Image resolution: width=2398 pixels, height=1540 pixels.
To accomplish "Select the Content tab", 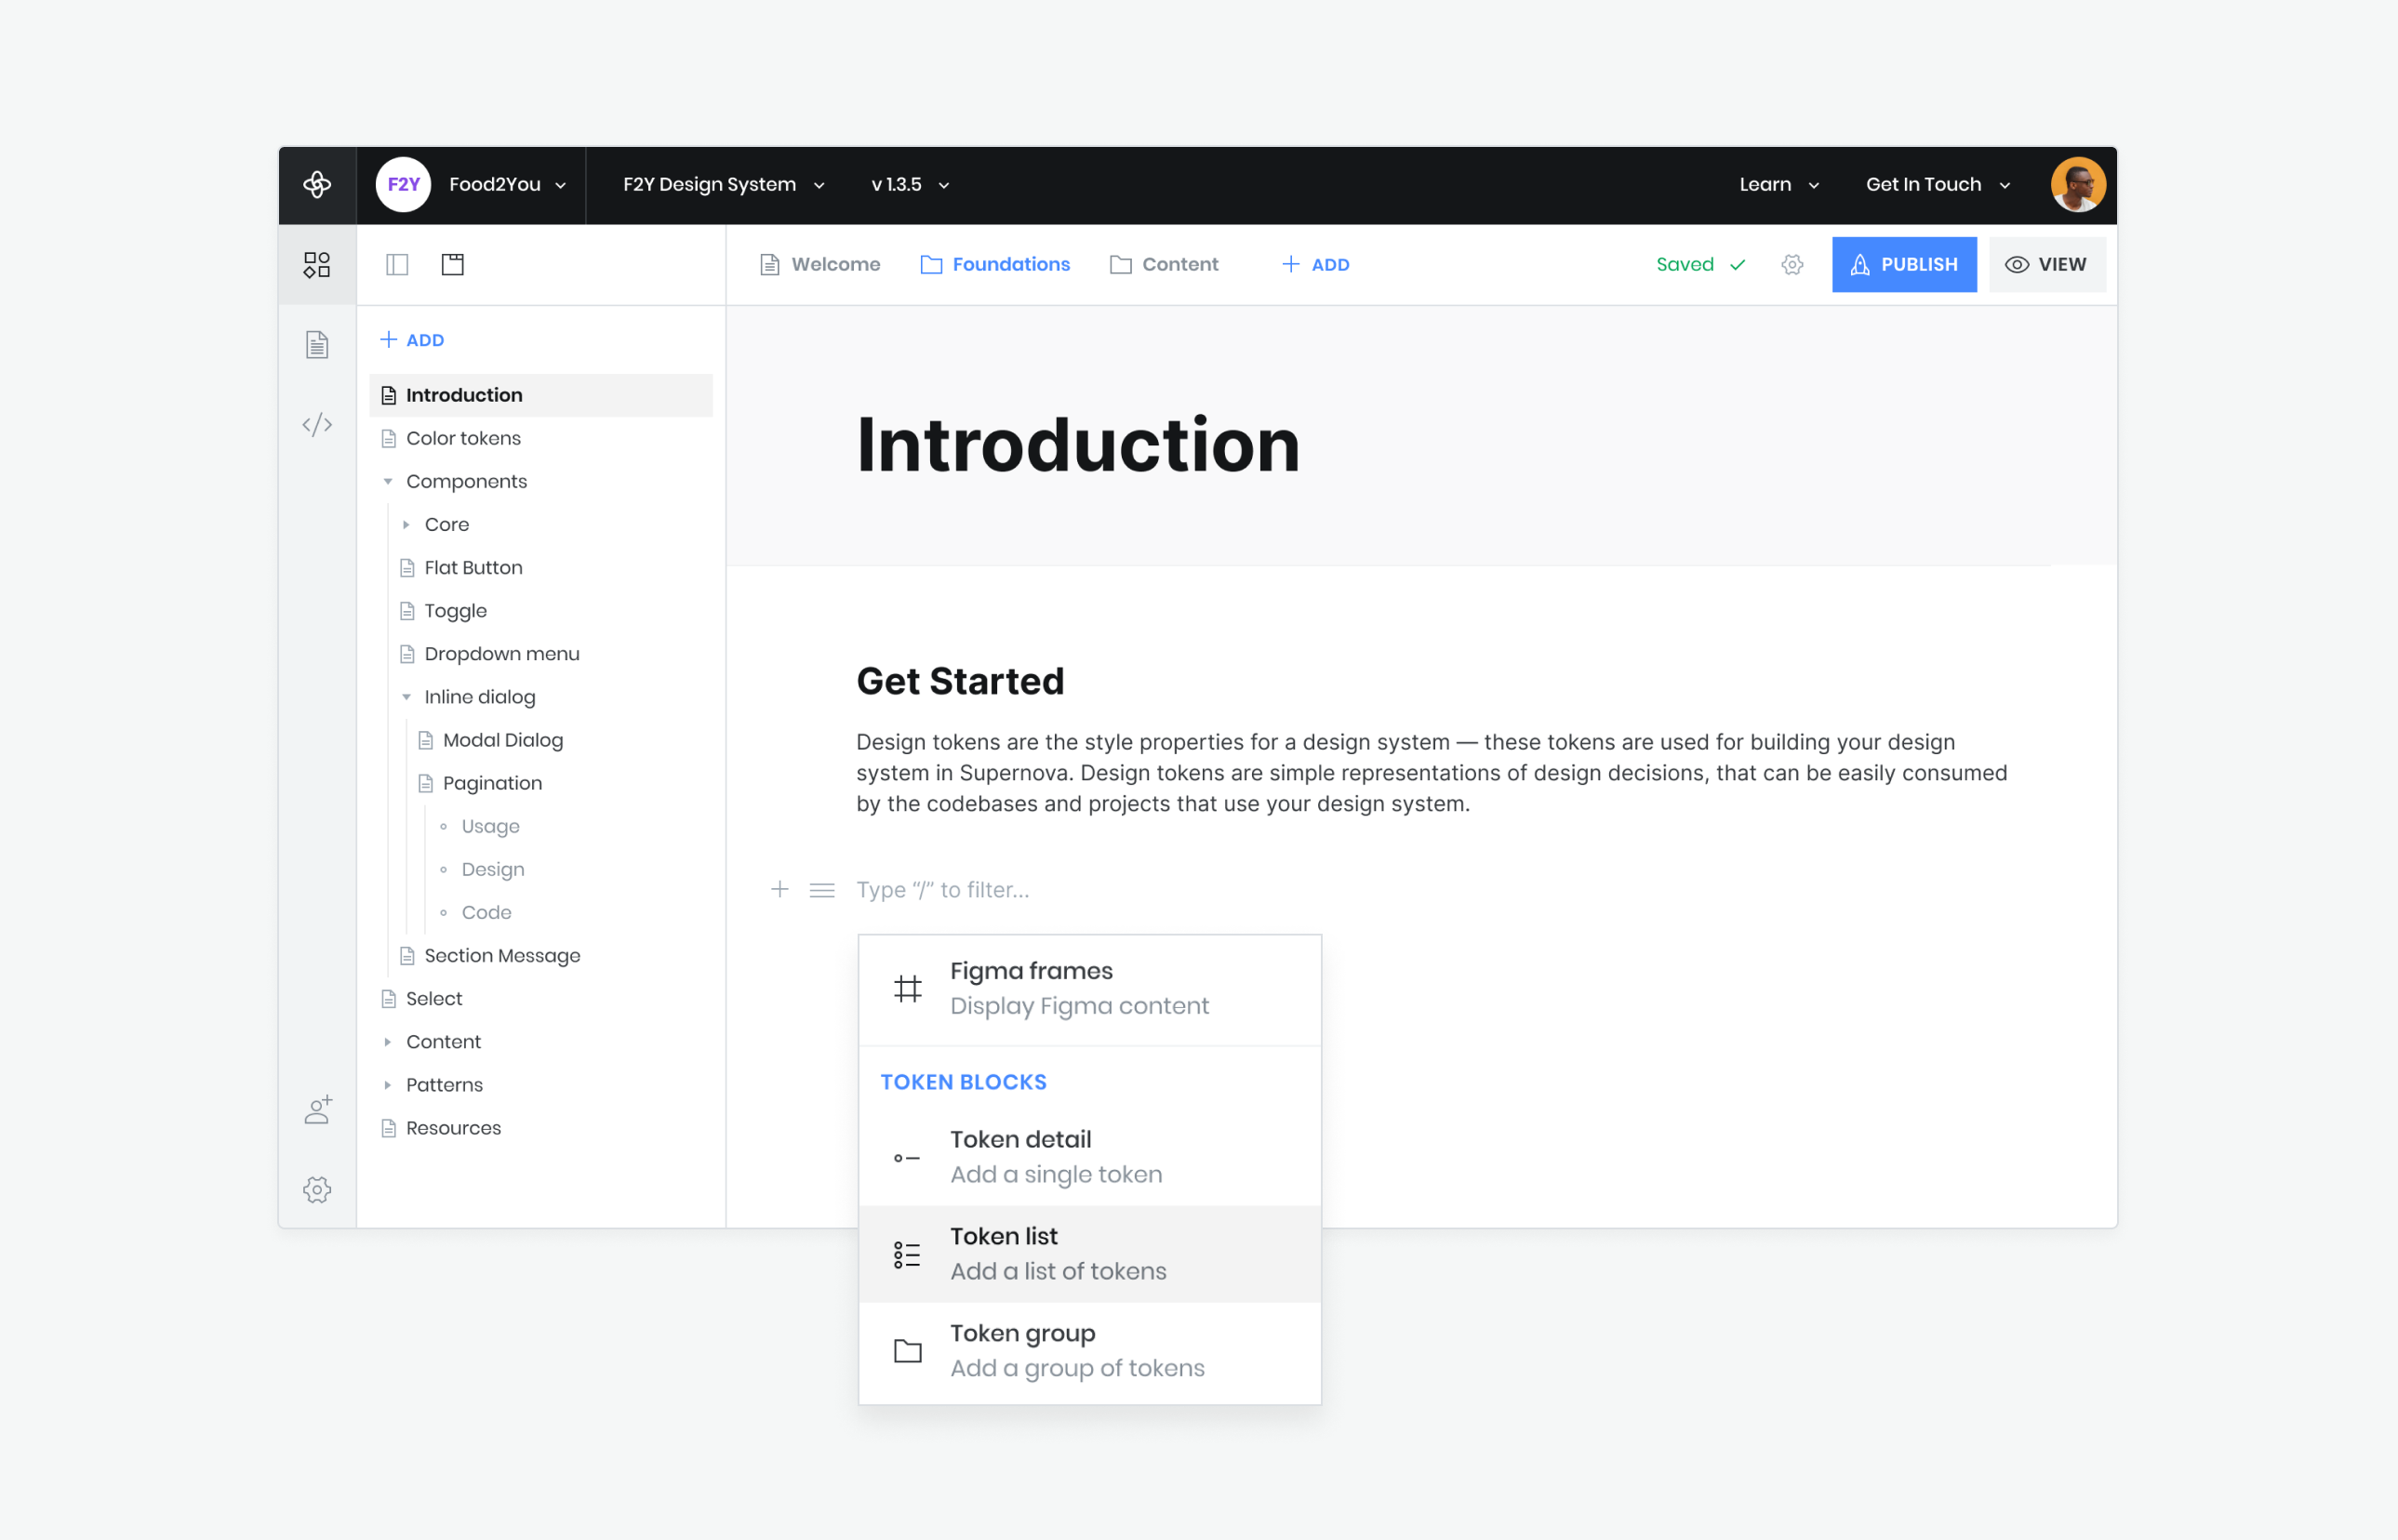I will (x=1181, y=264).
